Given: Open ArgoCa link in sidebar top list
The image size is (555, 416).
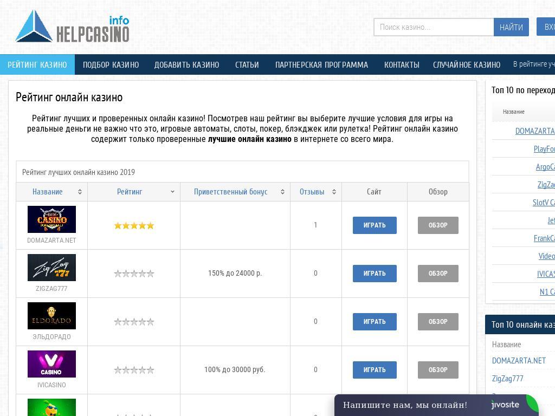Looking at the screenshot, I should click(545, 167).
